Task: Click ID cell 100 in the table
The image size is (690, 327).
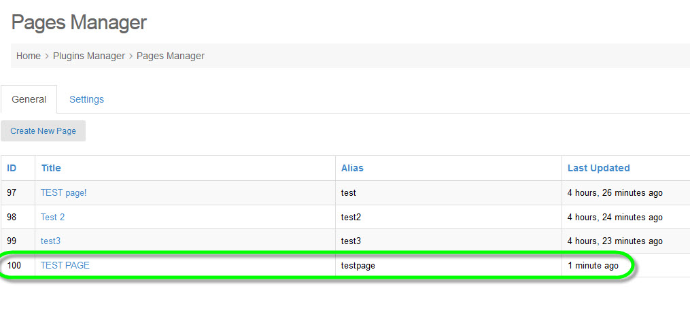Action: click(x=14, y=266)
